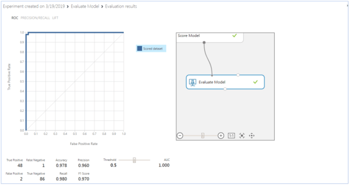Click the Recall value 0.980

tap(61, 179)
